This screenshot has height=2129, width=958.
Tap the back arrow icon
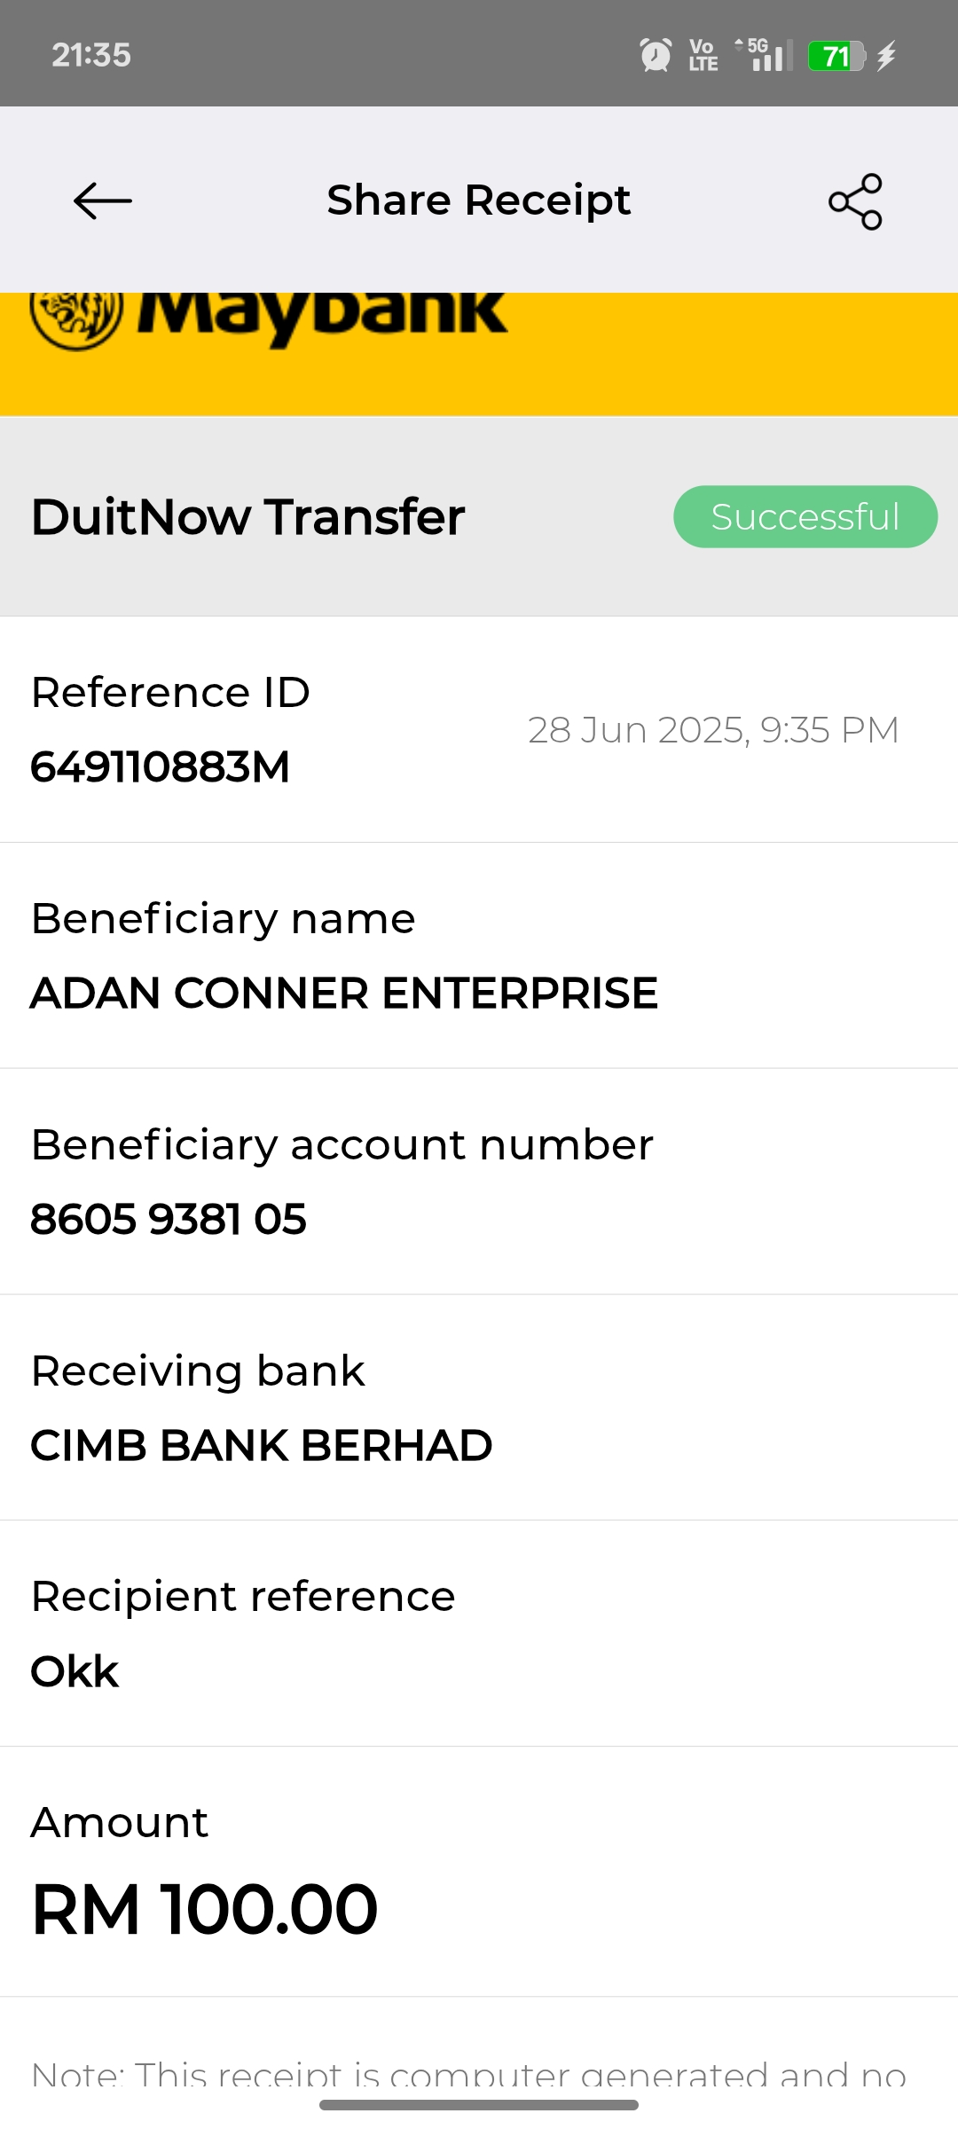(x=103, y=201)
